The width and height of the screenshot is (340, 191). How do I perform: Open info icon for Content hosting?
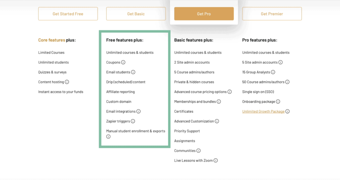pos(67,82)
